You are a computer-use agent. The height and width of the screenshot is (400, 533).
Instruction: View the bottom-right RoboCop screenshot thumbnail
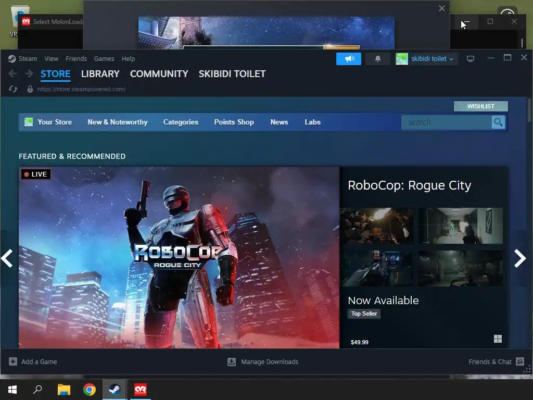click(461, 268)
